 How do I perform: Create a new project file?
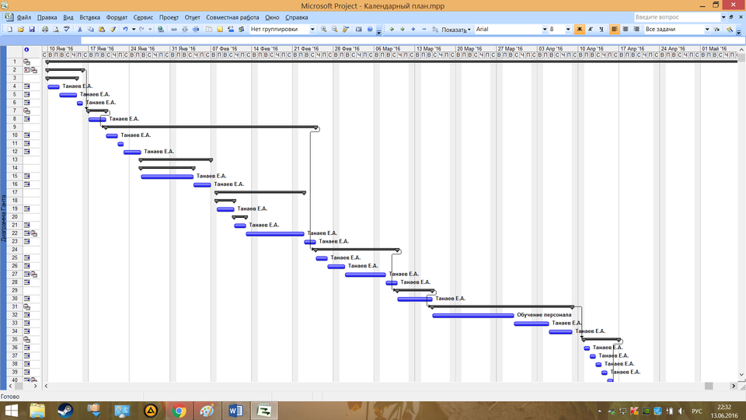[10, 30]
